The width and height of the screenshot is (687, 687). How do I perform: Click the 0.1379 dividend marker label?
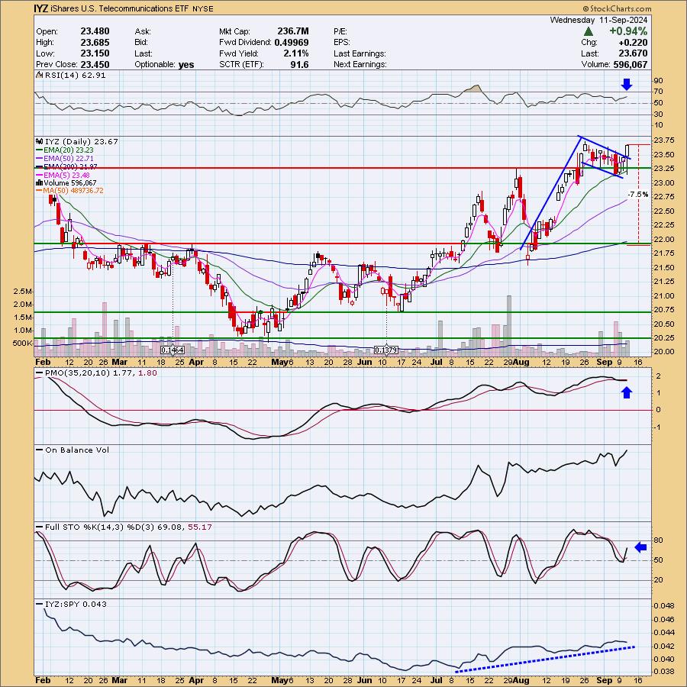click(386, 350)
